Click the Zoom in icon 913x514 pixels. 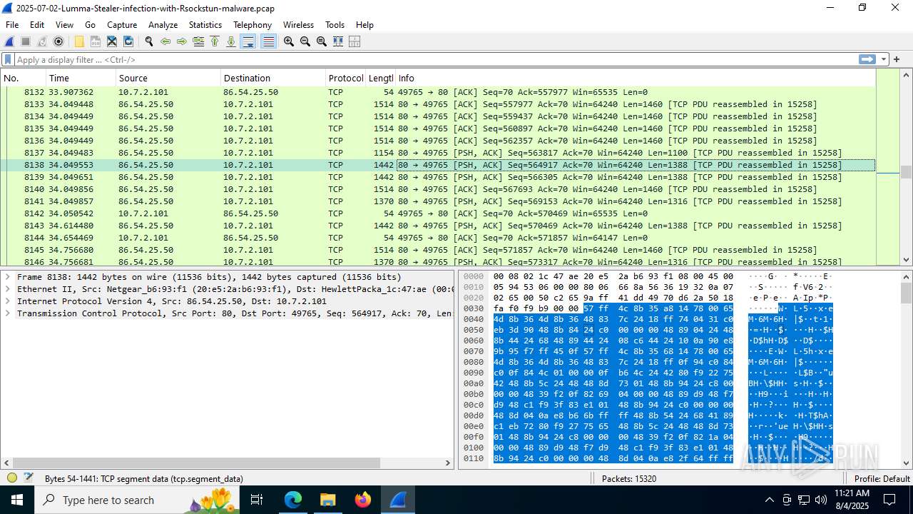point(289,41)
